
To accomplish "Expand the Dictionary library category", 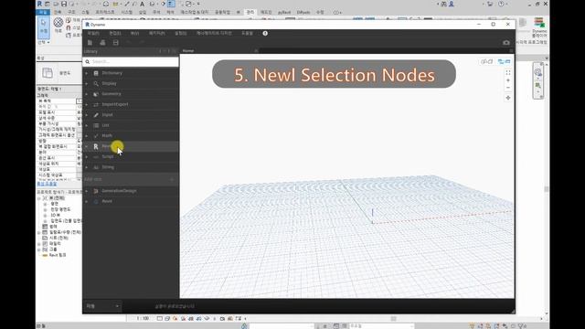I will (87, 73).
